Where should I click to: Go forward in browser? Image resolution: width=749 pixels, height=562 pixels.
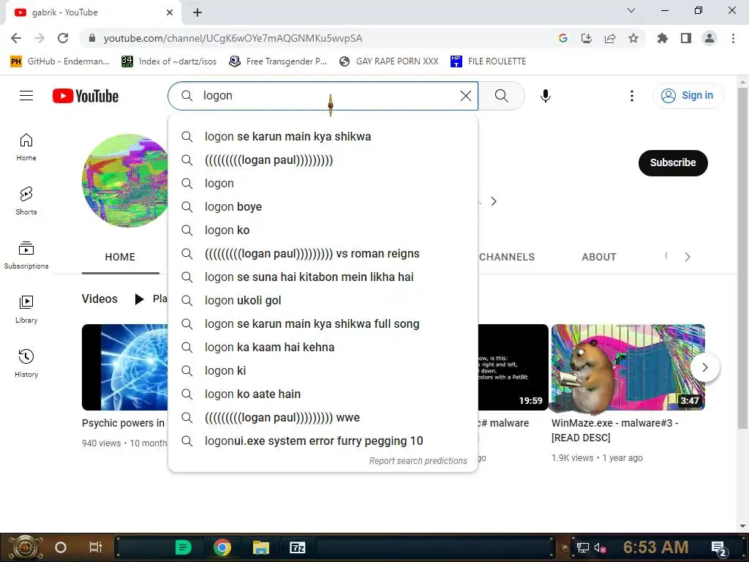(39, 38)
